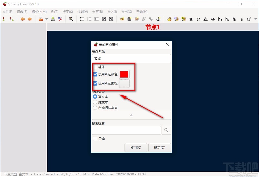Open the find magnifier tool in toolbar
The height and width of the screenshot is (177, 259).
click(71, 19)
